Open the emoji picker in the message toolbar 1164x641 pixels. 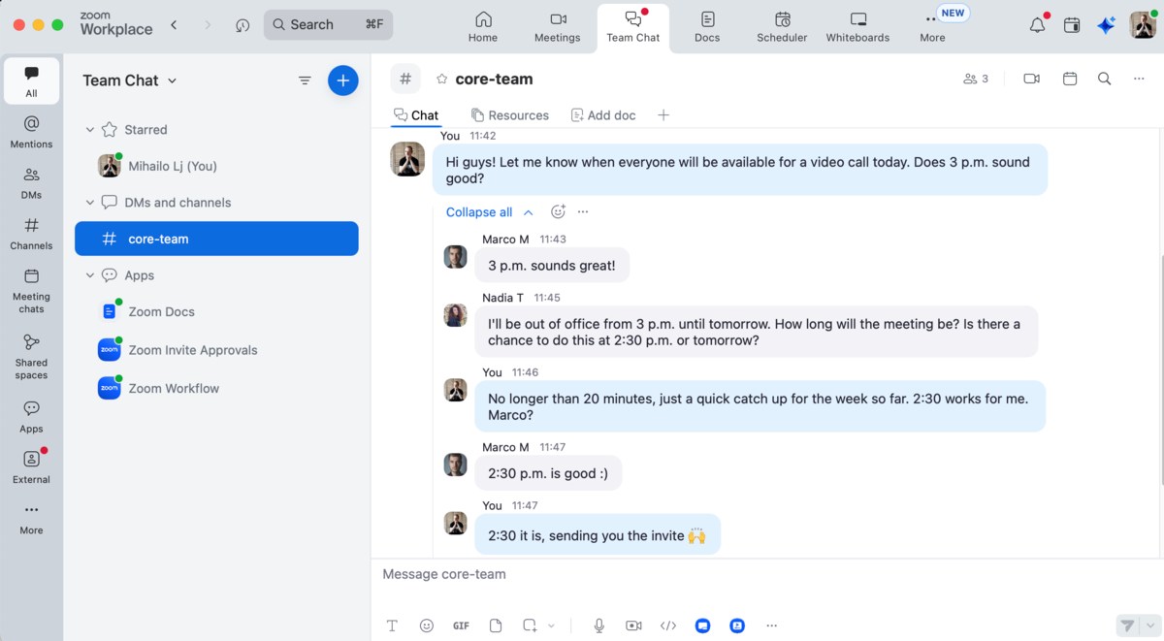click(x=427, y=625)
